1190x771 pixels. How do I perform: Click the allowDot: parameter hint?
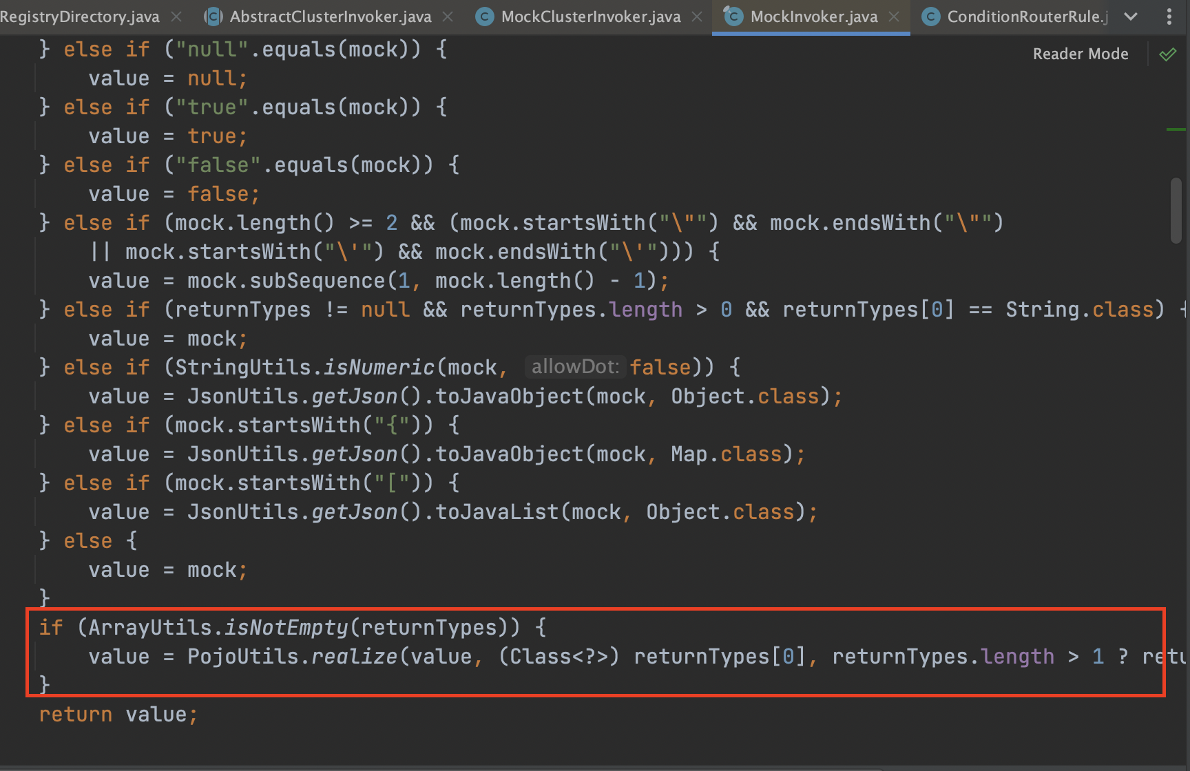[575, 367]
